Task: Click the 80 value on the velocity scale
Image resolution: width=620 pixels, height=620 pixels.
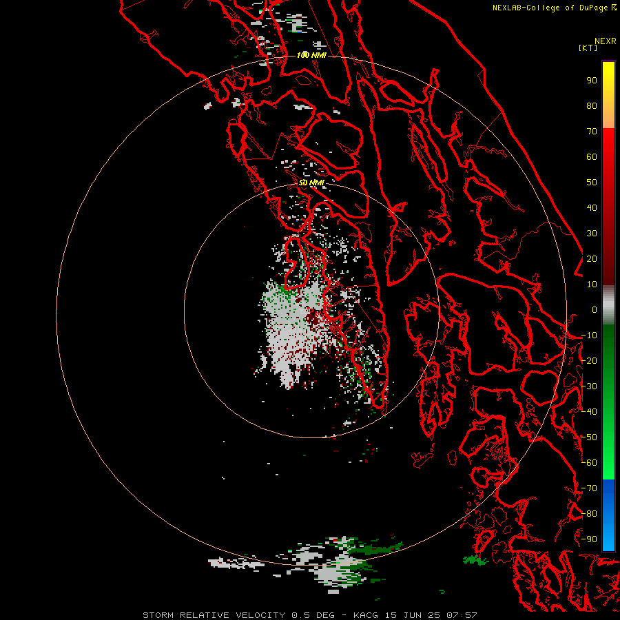Action: (x=592, y=105)
